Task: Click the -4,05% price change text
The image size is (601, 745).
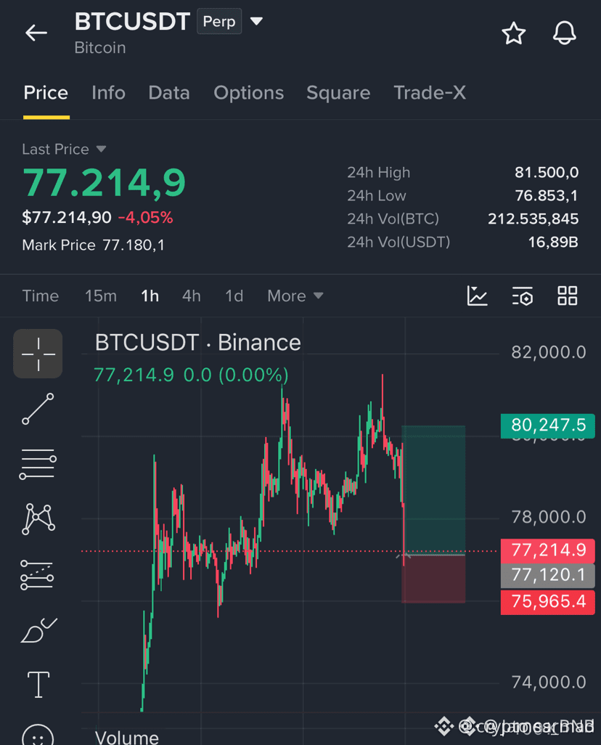Action: pos(145,218)
